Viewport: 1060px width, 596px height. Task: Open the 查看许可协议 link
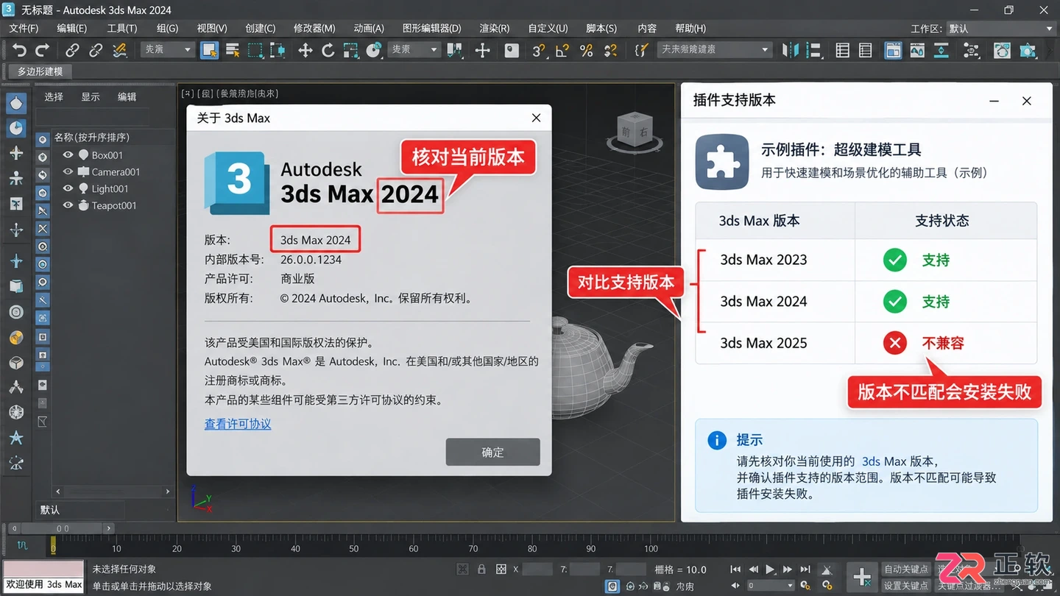(238, 424)
